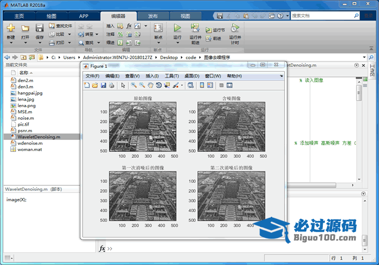Toggle the insert legend button in Figure
Image resolution: width=379 pixels, height=265 pixels.
click(x=210, y=85)
